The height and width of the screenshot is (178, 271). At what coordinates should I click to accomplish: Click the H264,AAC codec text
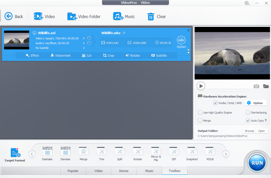click(112, 43)
